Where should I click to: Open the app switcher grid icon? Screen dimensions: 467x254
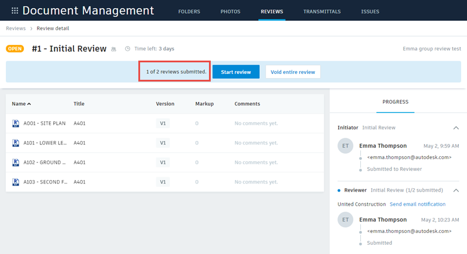(x=15, y=10)
